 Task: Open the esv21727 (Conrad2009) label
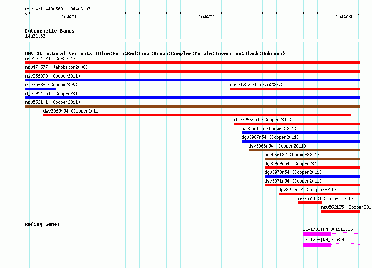click(x=256, y=85)
